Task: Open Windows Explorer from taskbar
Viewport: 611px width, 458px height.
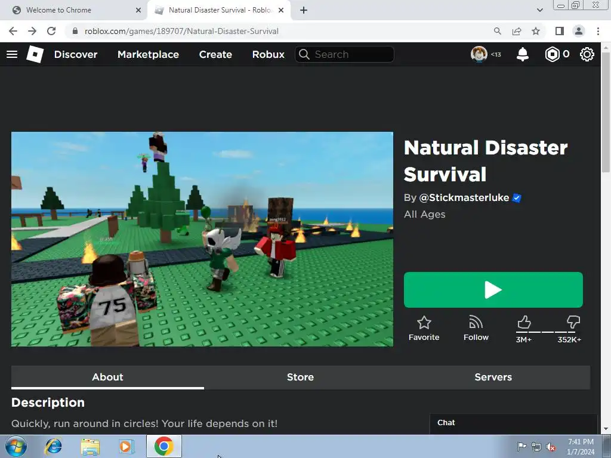Action: [90, 446]
